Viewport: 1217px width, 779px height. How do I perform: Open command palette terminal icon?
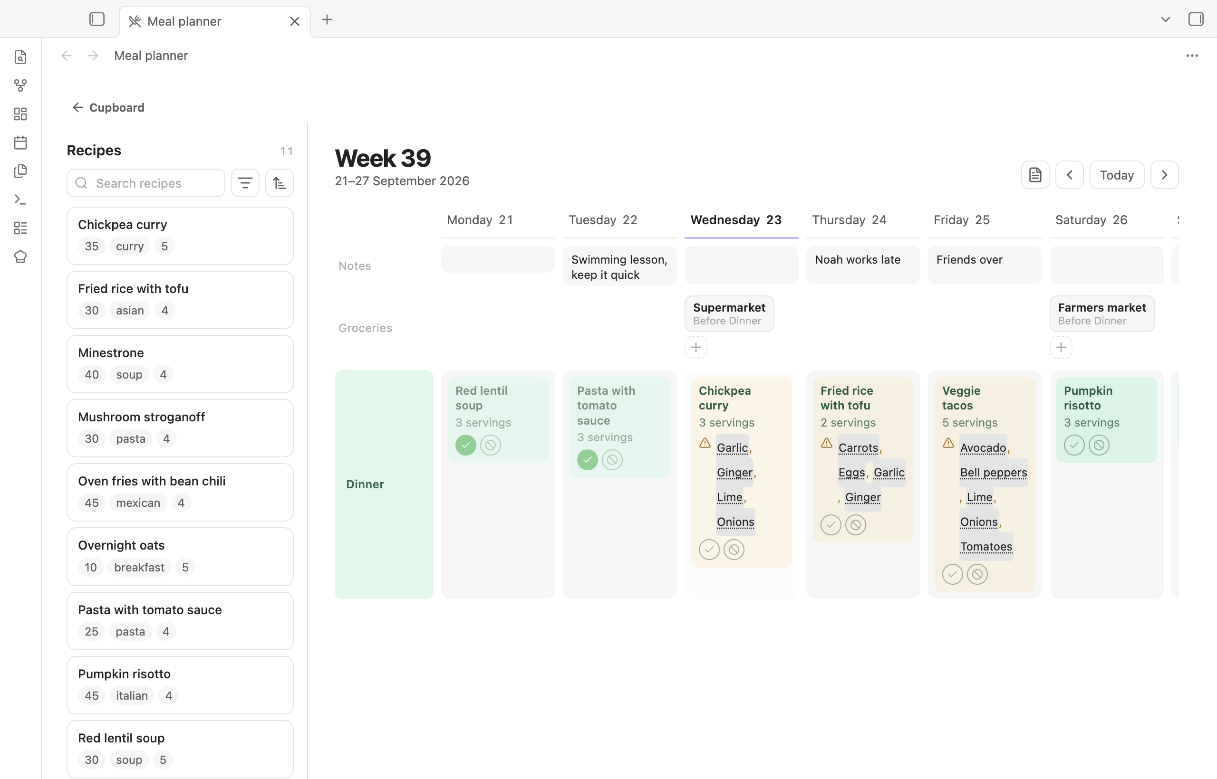20,199
